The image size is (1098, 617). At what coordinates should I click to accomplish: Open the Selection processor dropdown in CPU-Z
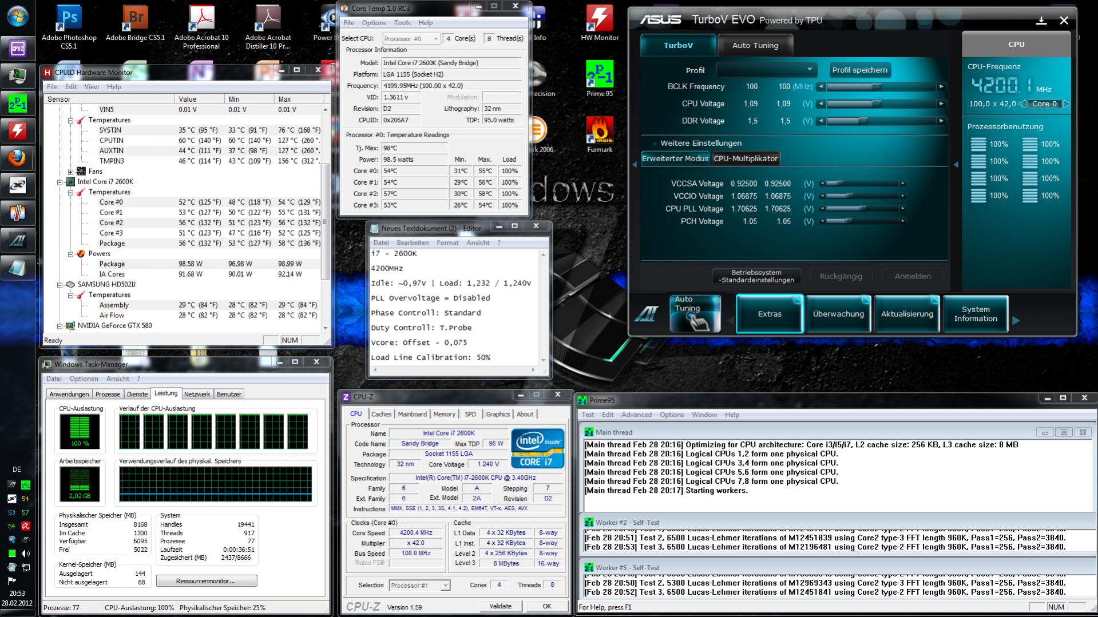tap(420, 586)
